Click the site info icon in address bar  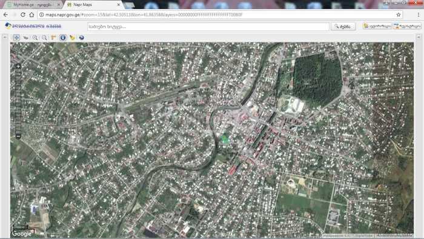tap(41, 15)
